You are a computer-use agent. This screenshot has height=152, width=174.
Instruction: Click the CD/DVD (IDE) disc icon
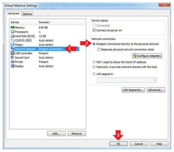pyautogui.click(x=12, y=40)
